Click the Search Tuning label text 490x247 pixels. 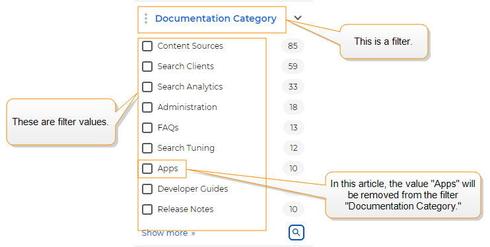186,148
